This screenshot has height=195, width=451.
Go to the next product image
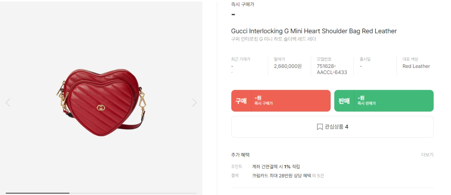(194, 102)
